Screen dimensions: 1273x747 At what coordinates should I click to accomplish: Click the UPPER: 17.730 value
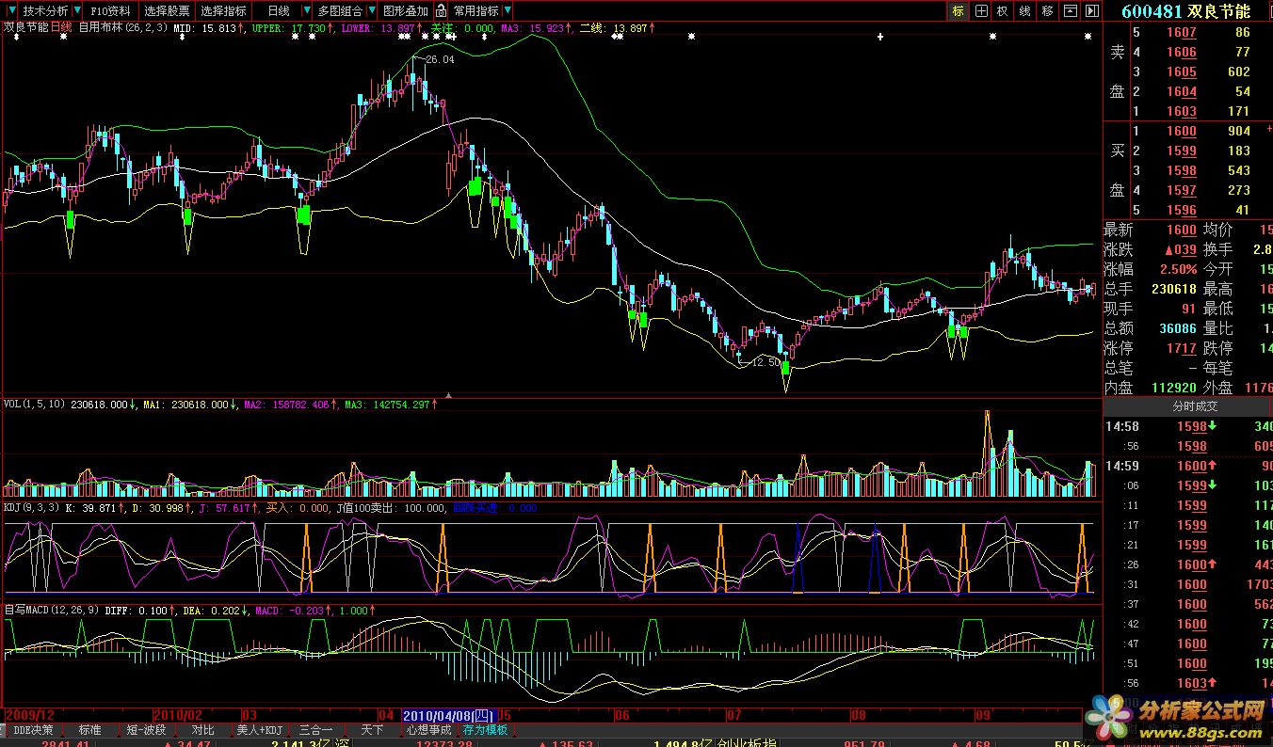pyautogui.click(x=288, y=28)
